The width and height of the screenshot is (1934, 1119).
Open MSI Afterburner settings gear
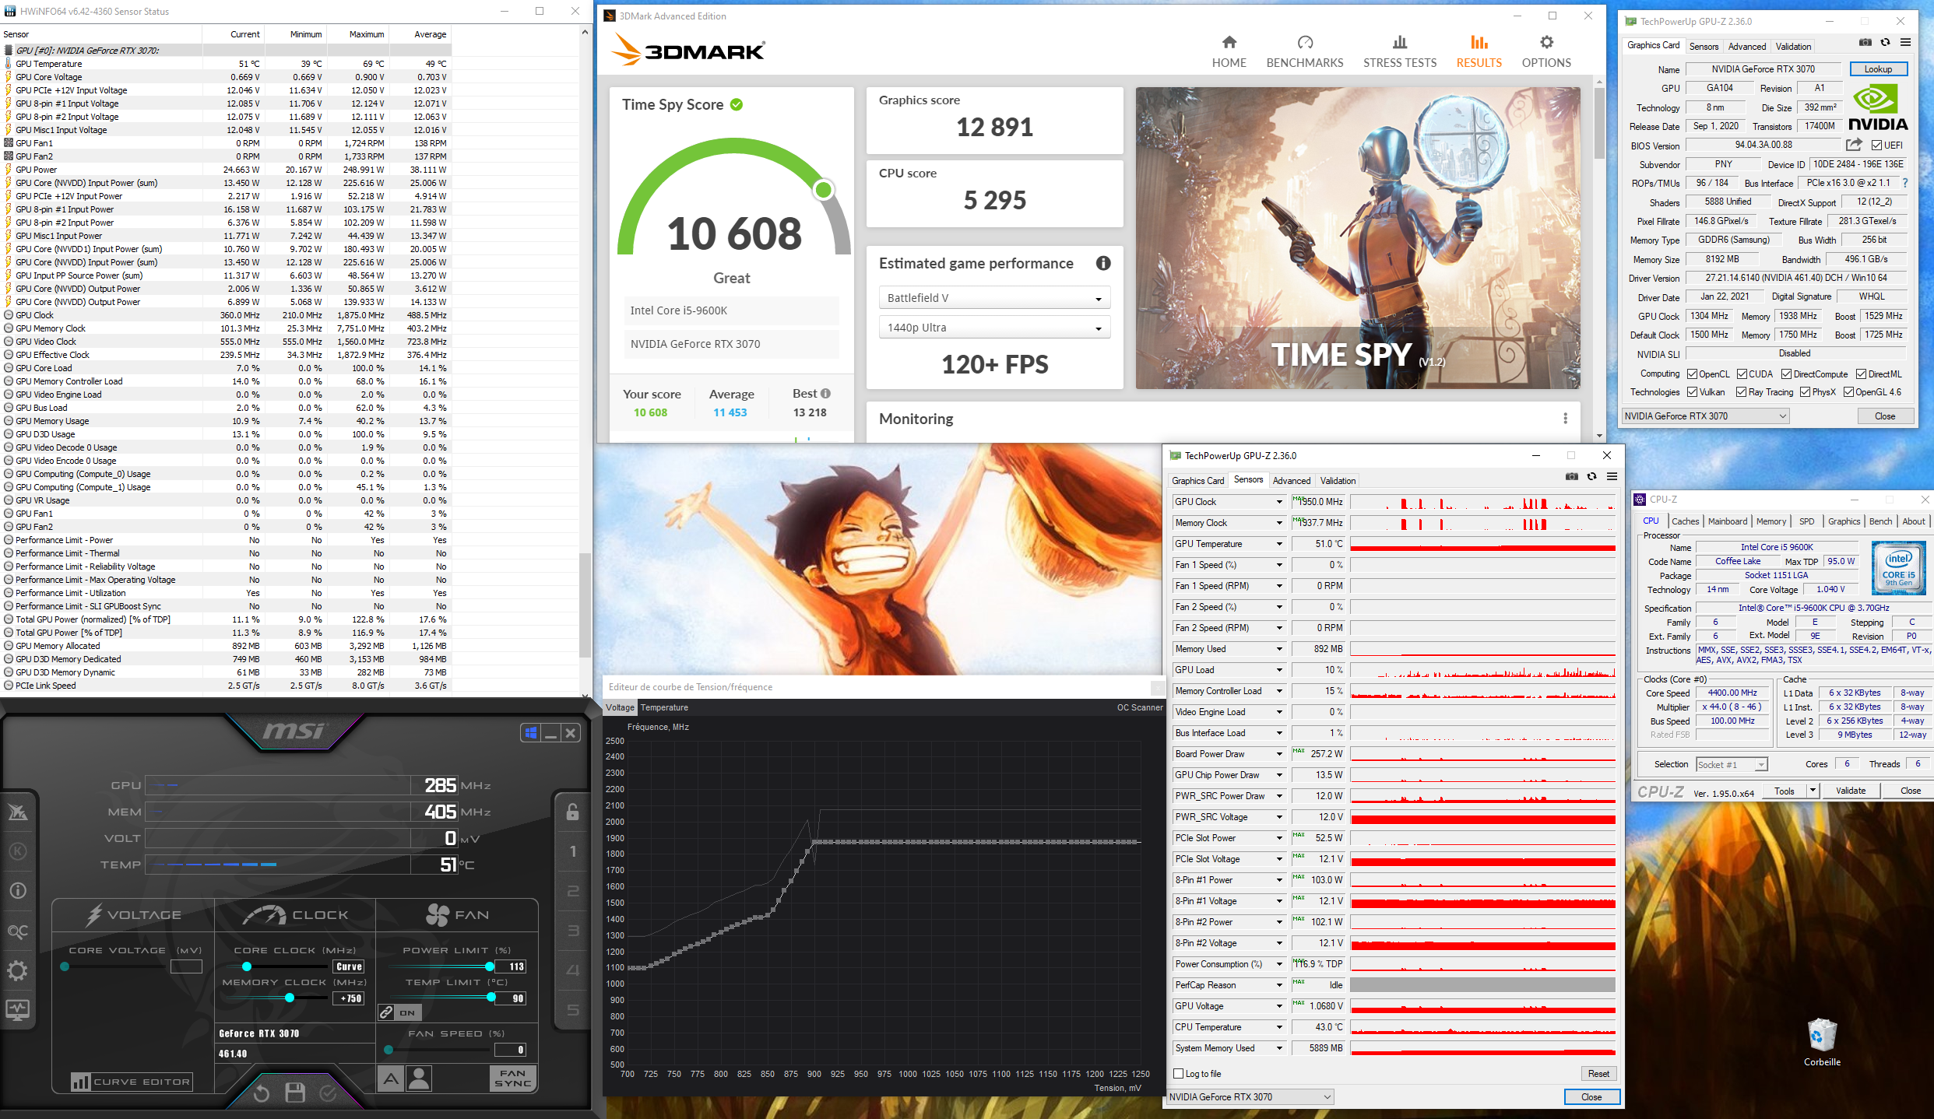(17, 970)
